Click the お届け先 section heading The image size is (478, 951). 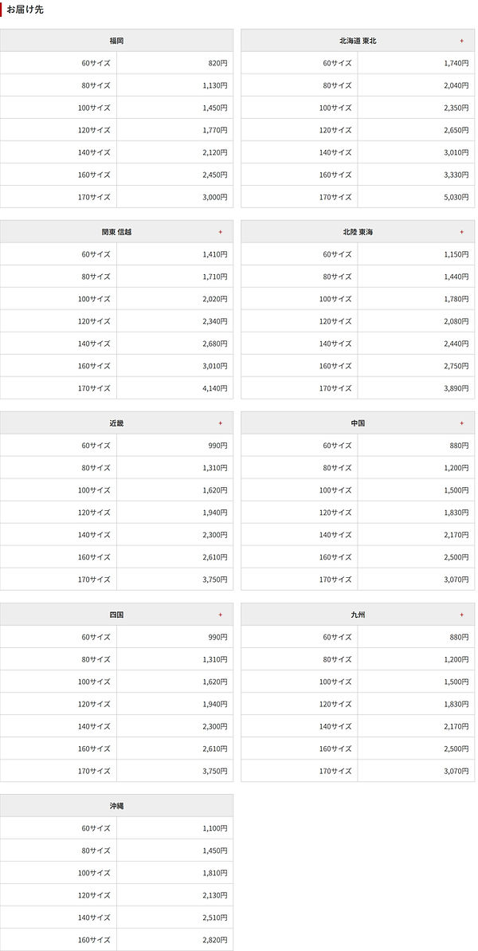click(x=25, y=10)
